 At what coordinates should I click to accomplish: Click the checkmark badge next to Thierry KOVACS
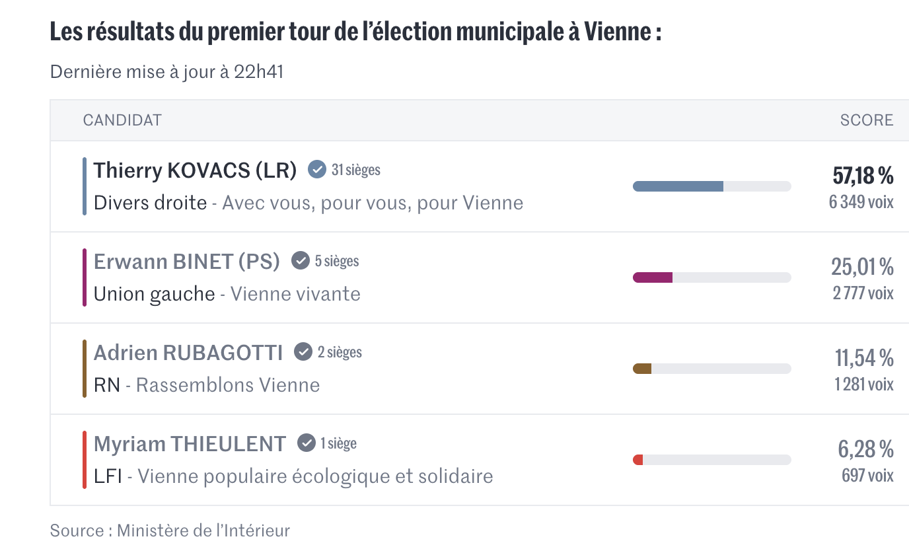(x=317, y=170)
